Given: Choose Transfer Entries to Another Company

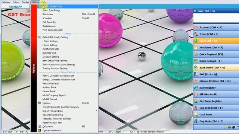Looking at the screenshot, I should pos(61,107).
